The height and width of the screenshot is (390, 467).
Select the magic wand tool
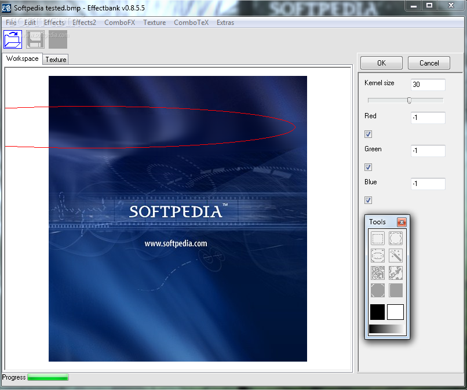[x=396, y=256]
